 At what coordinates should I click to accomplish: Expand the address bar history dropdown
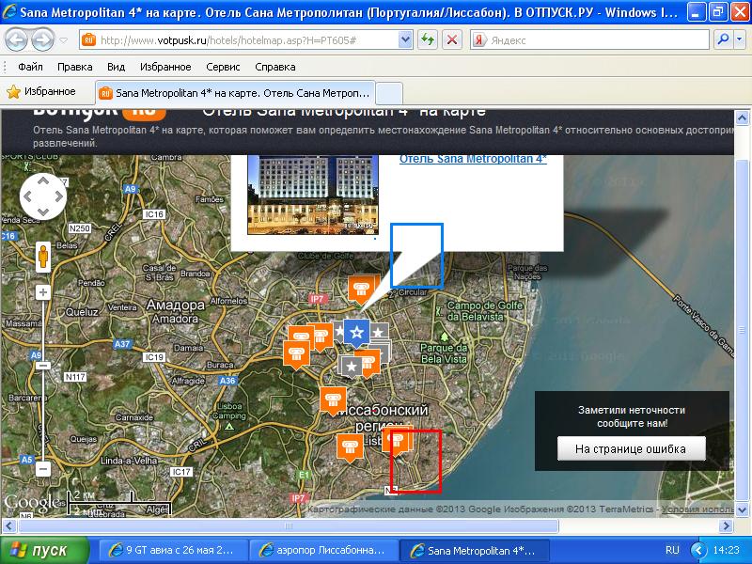click(x=405, y=40)
